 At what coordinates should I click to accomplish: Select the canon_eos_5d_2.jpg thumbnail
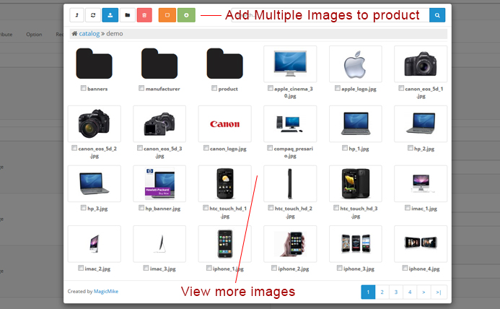click(x=95, y=124)
